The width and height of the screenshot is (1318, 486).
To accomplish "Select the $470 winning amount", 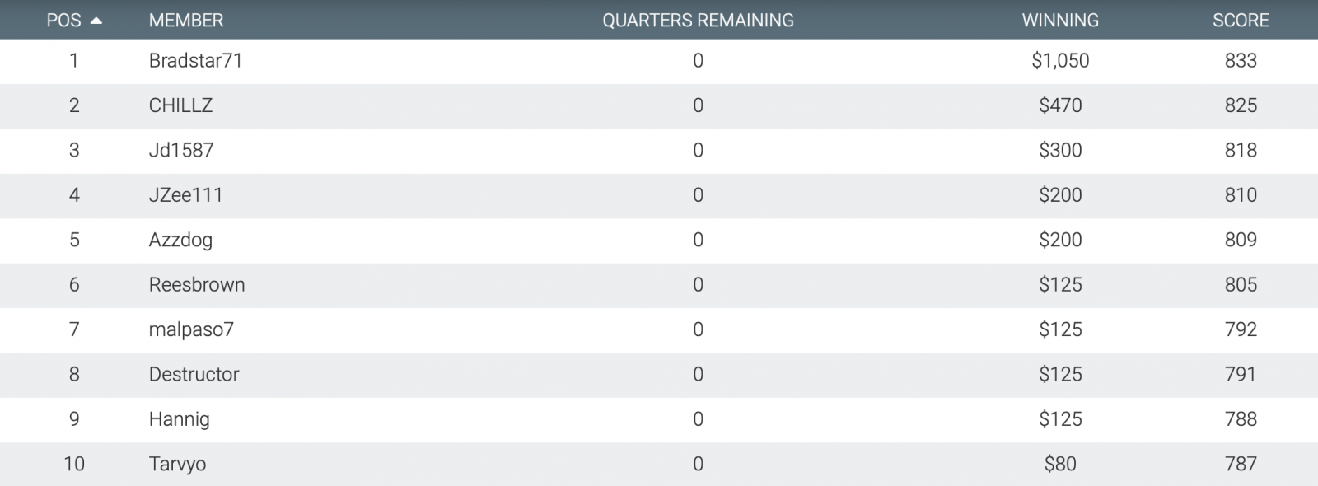I will click(x=1060, y=105).
